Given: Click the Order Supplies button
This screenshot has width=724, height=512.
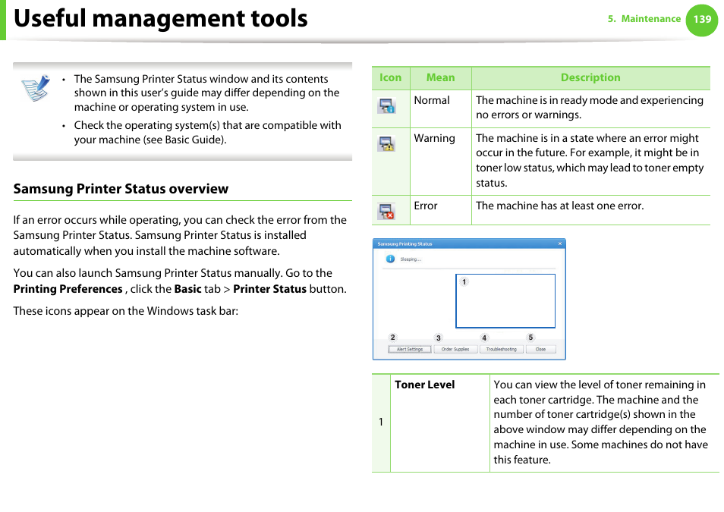Looking at the screenshot, I should pos(455,350).
